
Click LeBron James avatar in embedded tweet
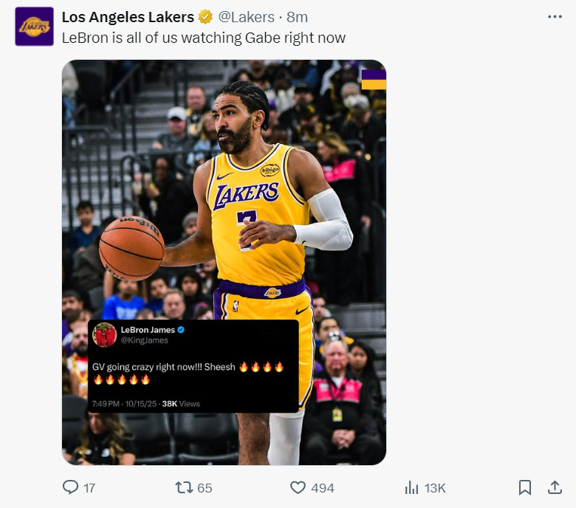tap(104, 334)
